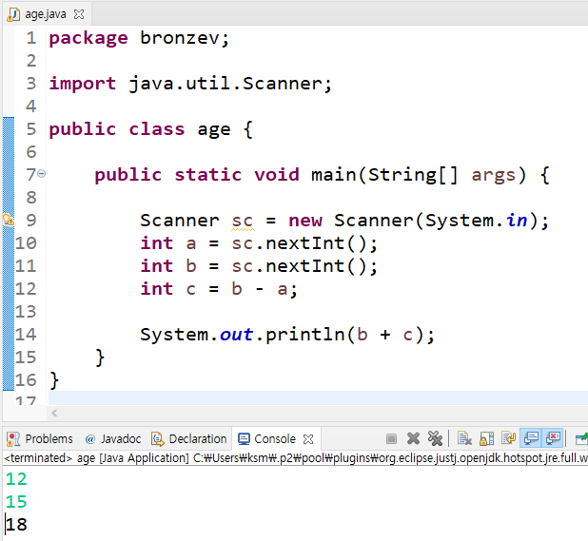The width and height of the screenshot is (588, 541).
Task: Click the Problems view icon
Action: click(x=13, y=438)
